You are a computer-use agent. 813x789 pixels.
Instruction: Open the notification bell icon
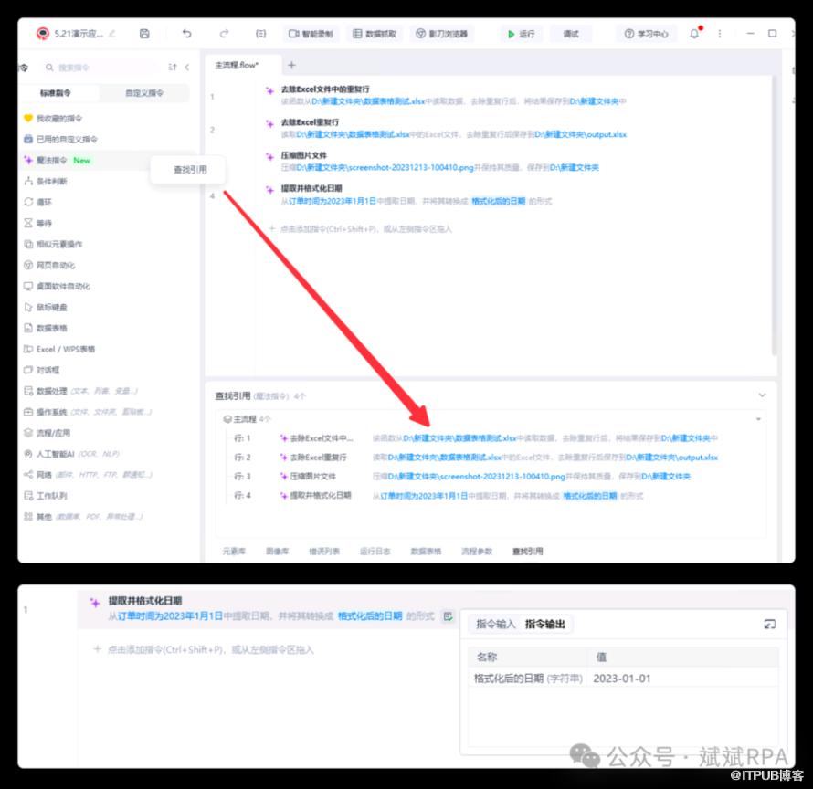[694, 34]
